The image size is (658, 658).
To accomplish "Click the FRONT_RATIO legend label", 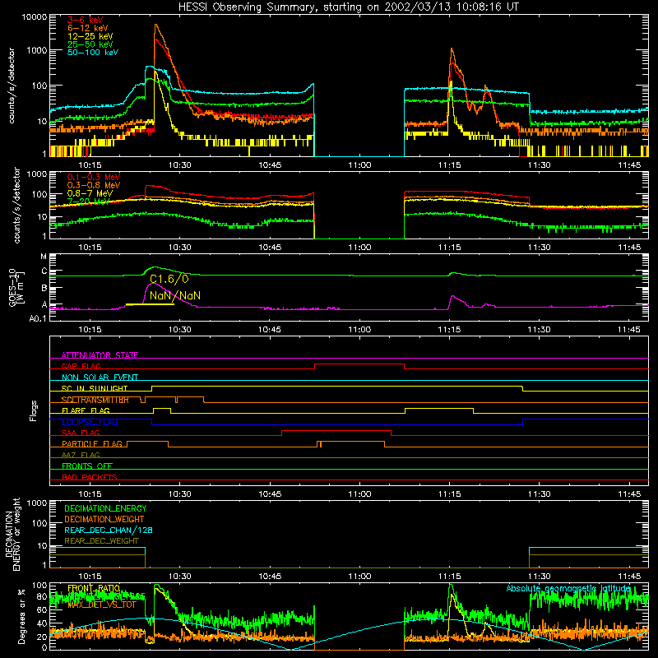I will coord(94,588).
